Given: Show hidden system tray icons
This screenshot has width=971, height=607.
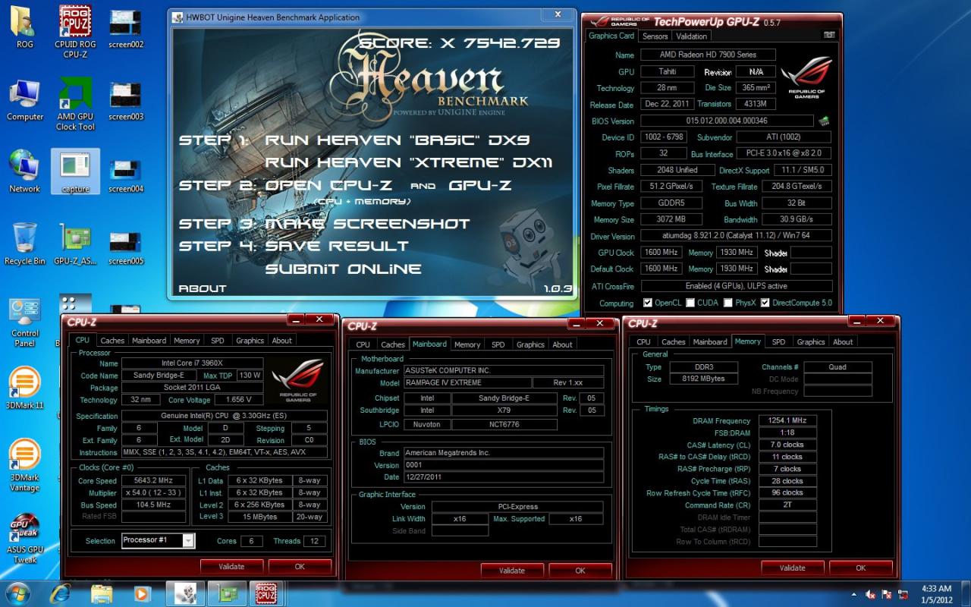Looking at the screenshot, I should click(x=856, y=596).
